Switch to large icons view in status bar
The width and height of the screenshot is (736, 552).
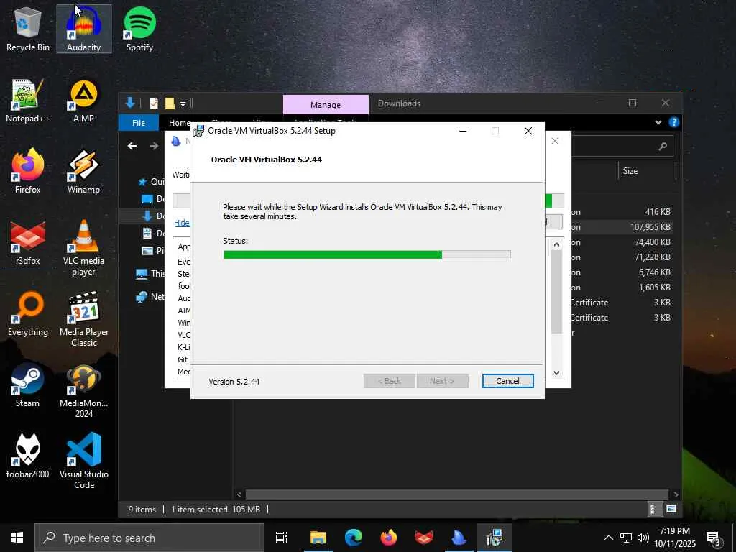[x=671, y=509]
